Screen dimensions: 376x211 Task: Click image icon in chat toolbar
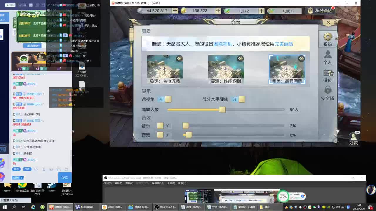click(x=51, y=169)
